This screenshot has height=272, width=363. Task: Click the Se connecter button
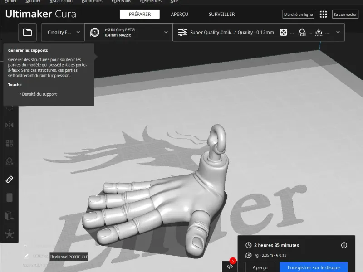click(345, 15)
